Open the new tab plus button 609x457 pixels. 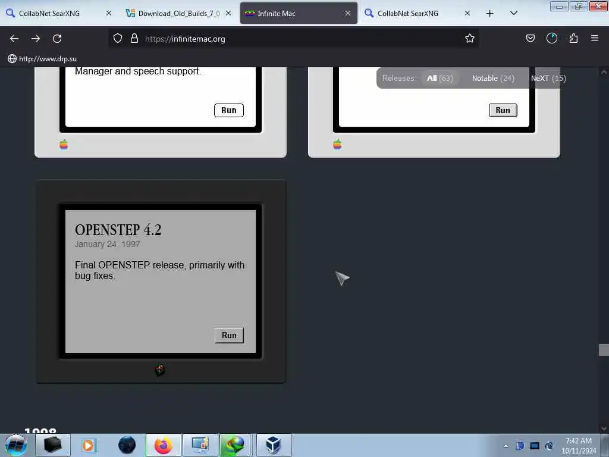[490, 14]
